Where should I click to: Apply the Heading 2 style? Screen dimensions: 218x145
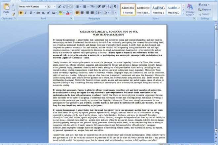pos(174,10)
